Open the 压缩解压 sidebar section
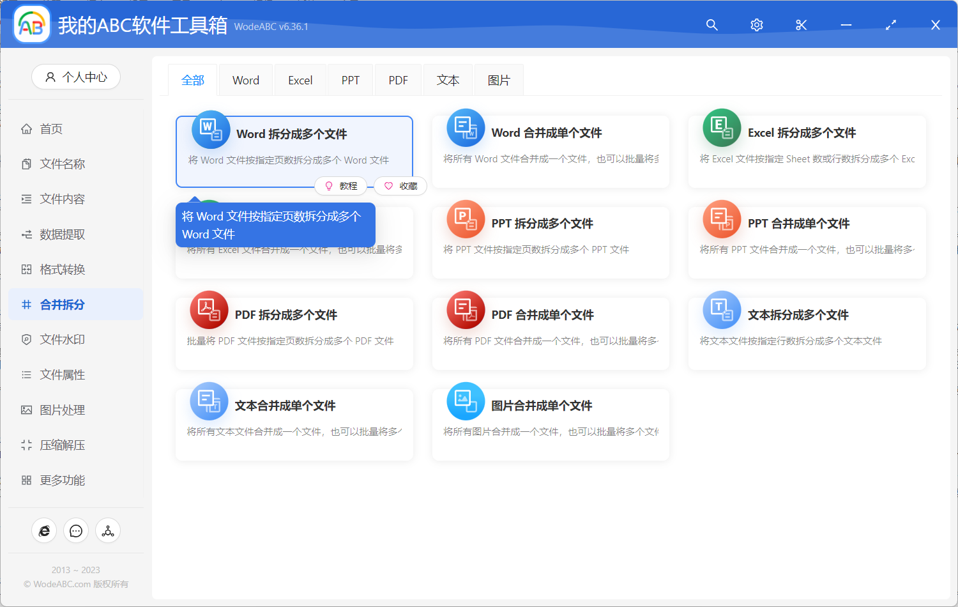Screen dimensions: 958x607 [26, 445]
